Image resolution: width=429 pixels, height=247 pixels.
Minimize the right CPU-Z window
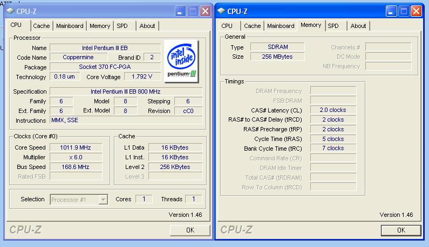click(x=391, y=11)
